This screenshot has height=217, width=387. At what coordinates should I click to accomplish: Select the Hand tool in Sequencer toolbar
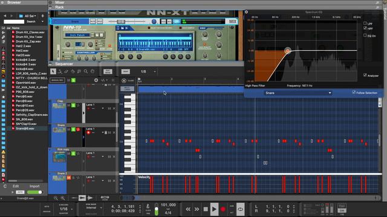pos(93,71)
